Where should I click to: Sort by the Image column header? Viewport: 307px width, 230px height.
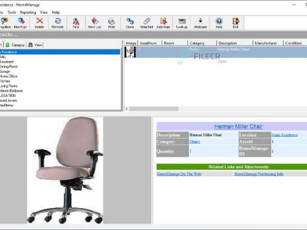(x=131, y=43)
